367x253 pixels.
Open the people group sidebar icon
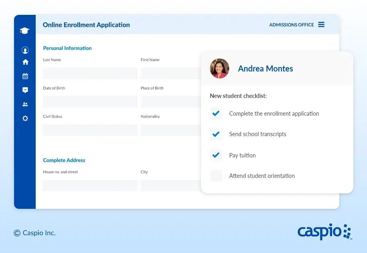point(25,104)
